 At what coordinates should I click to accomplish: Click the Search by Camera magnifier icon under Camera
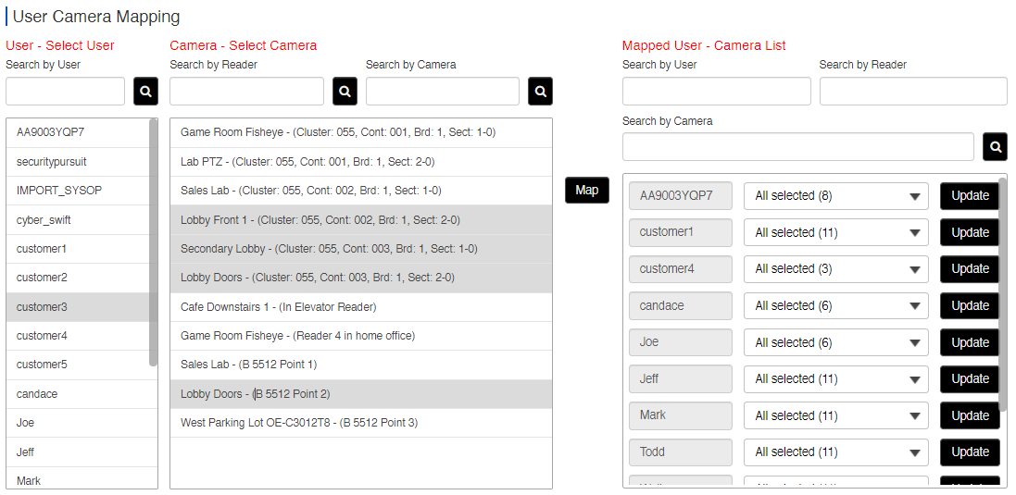point(540,92)
